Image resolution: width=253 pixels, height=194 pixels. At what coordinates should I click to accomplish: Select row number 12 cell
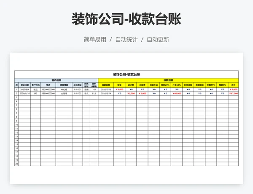click(16, 133)
